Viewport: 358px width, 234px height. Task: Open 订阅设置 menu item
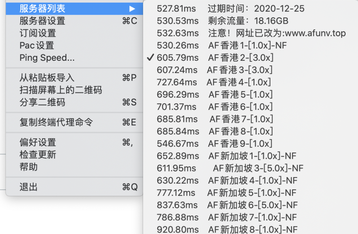(x=74, y=33)
